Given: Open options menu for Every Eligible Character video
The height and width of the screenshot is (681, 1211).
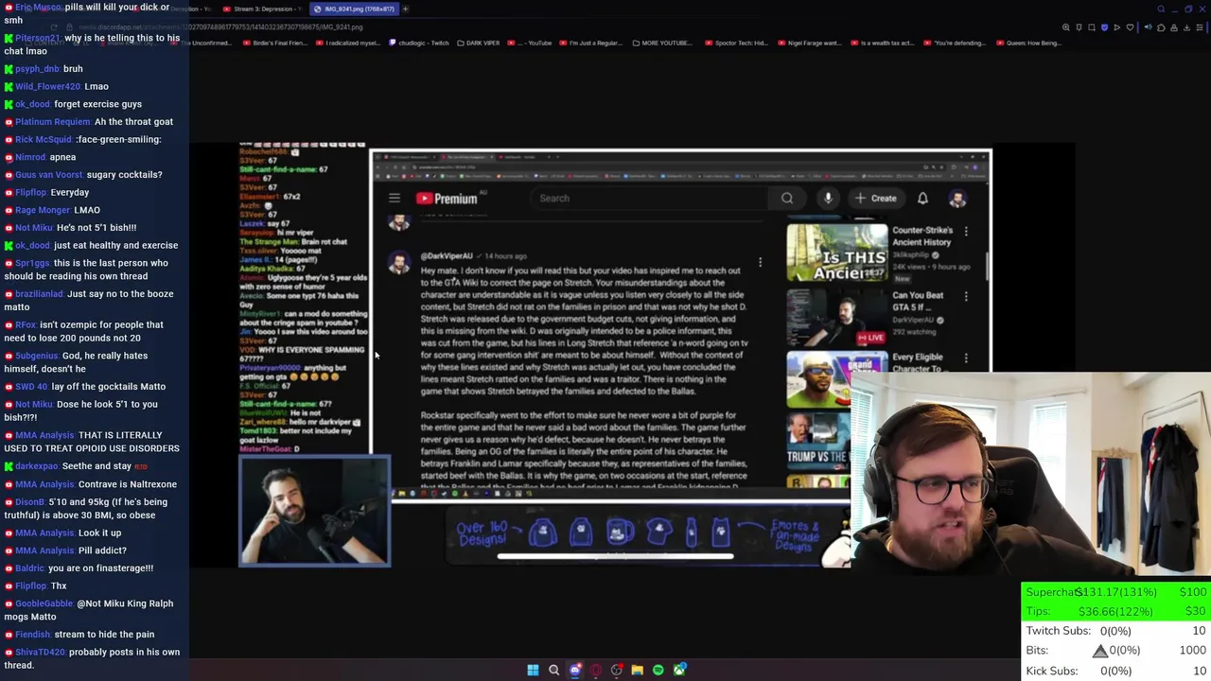Looking at the screenshot, I should (966, 358).
